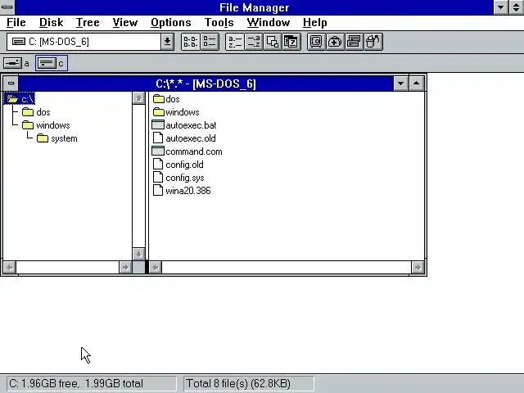The height and width of the screenshot is (393, 524).
Task: Select the command.com file
Action: 187,151
